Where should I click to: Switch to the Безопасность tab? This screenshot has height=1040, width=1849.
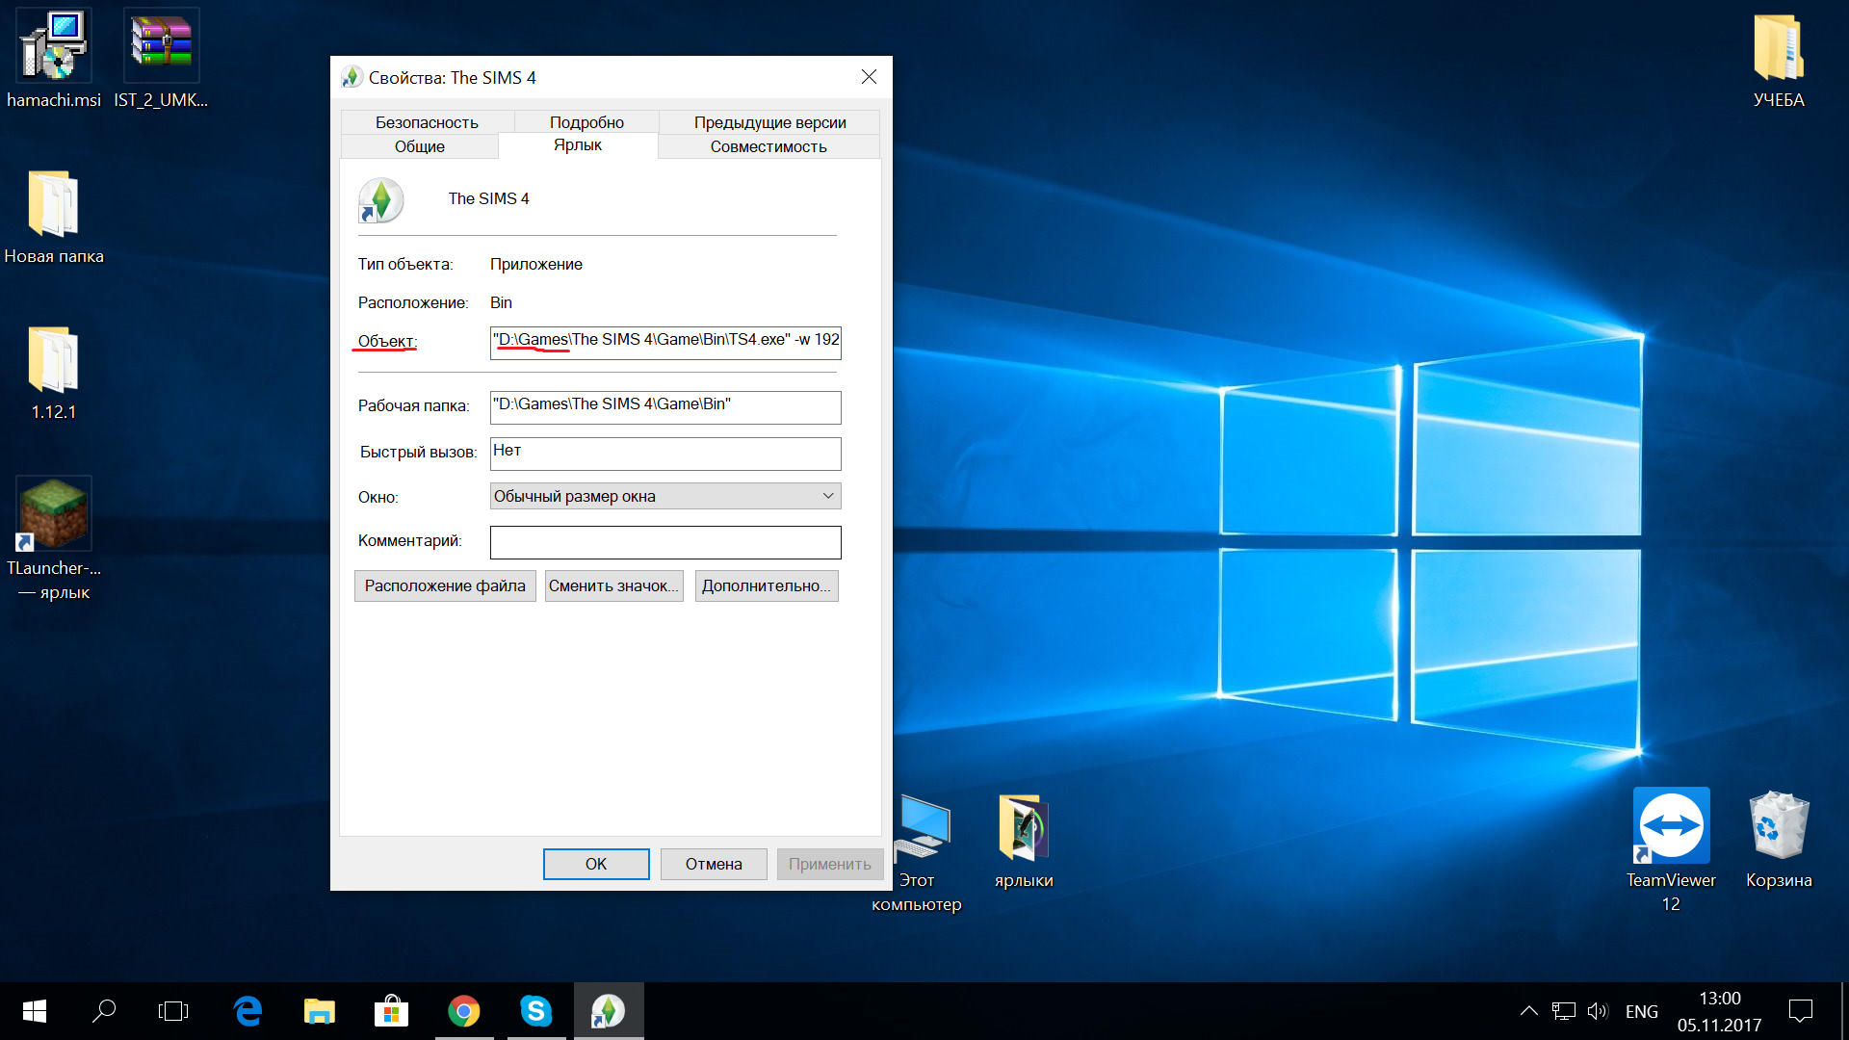pyautogui.click(x=427, y=122)
